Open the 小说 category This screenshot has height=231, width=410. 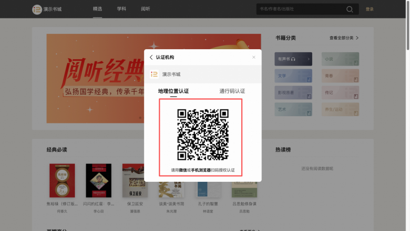(340, 59)
